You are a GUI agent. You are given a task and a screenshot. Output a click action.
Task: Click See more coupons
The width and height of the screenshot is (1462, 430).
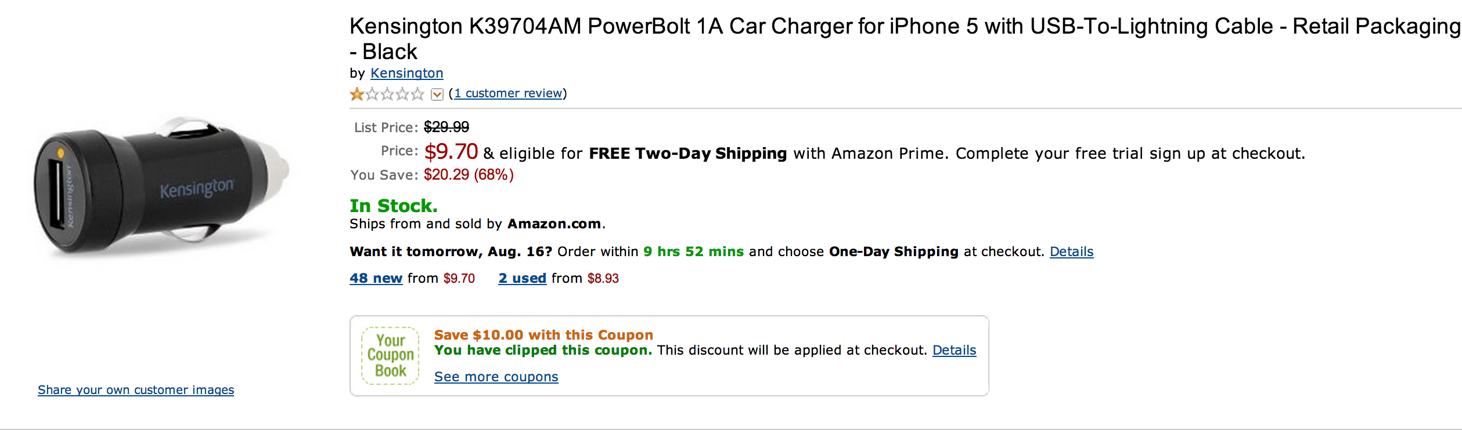[496, 377]
